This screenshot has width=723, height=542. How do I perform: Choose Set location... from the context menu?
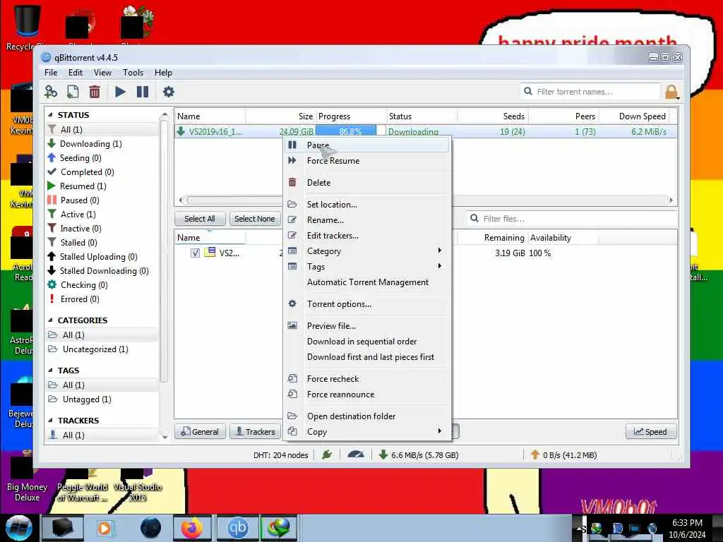click(x=367, y=204)
